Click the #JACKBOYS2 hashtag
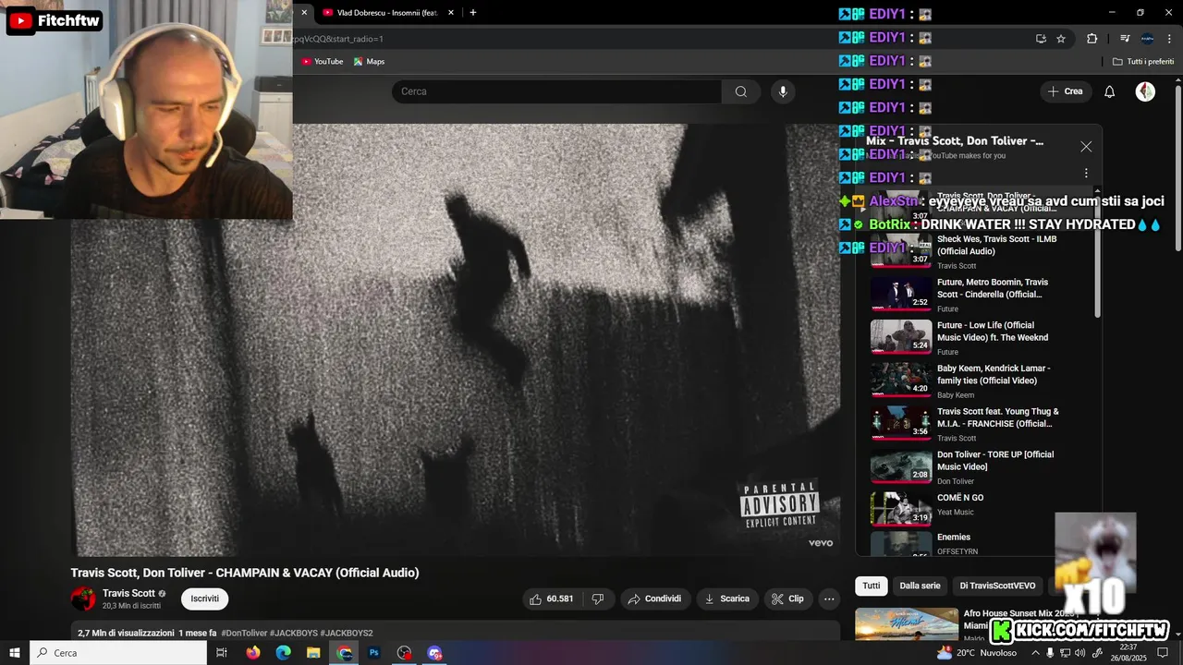1183x665 pixels. 347,633
